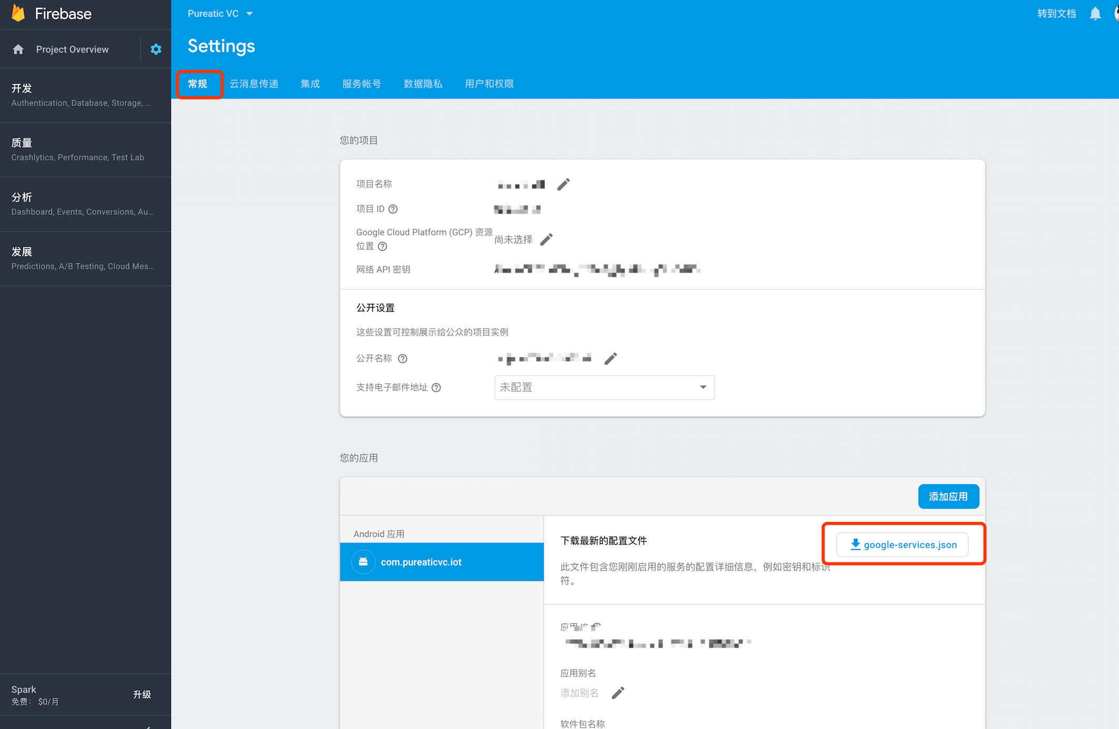Click Project Overview link
Screen dimensions: 1119x729
[x=72, y=50]
